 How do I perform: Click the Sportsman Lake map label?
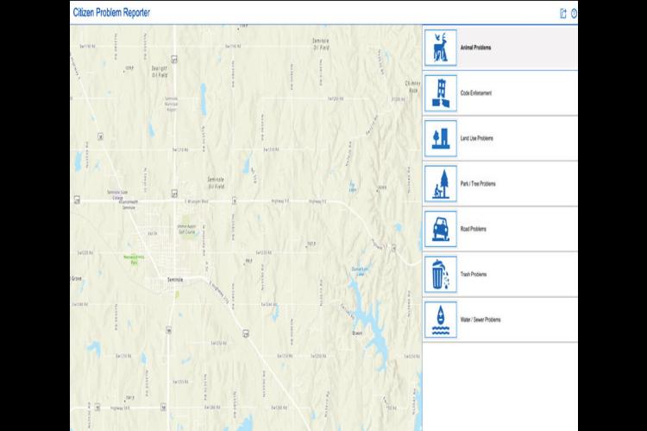click(358, 271)
